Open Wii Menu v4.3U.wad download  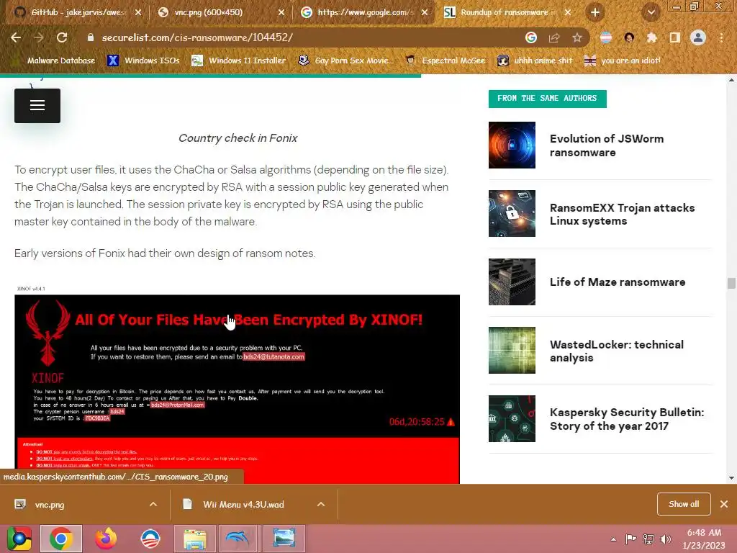pyautogui.click(x=245, y=505)
